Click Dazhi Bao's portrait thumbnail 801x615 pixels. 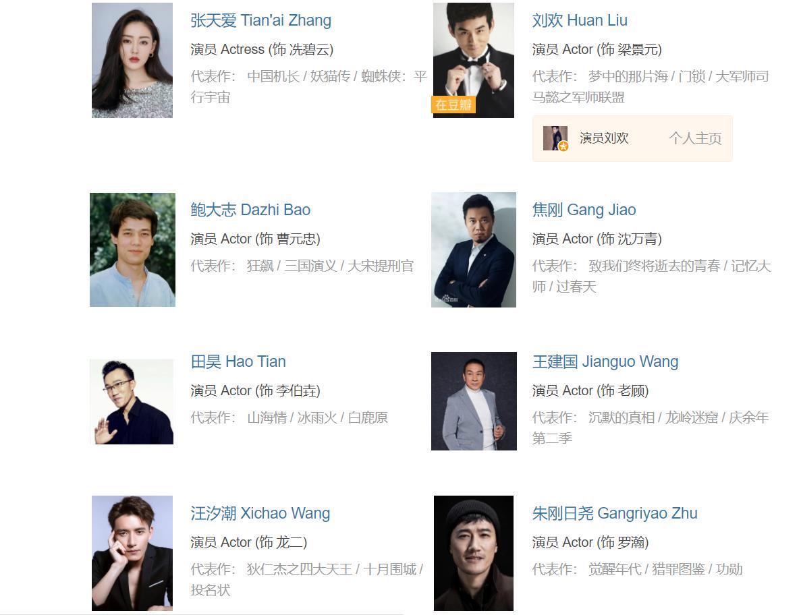pyautogui.click(x=132, y=250)
